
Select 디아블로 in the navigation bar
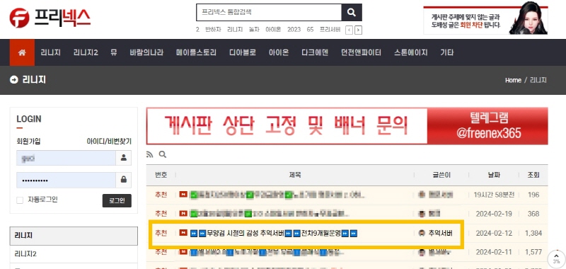243,52
